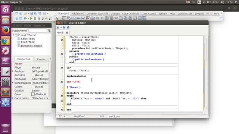Select Edit1: TEdit in component tree

click(28, 39)
